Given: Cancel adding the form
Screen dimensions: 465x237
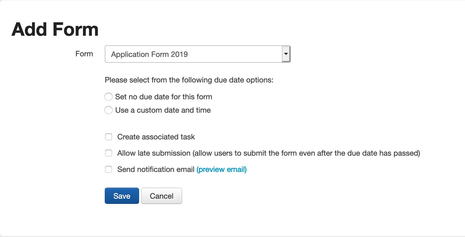Looking at the screenshot, I should 161,196.
